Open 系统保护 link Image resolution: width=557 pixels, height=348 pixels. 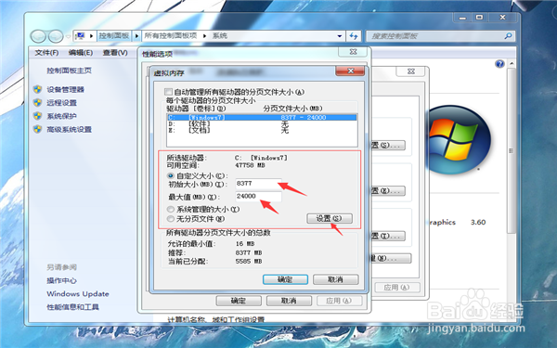(x=61, y=116)
